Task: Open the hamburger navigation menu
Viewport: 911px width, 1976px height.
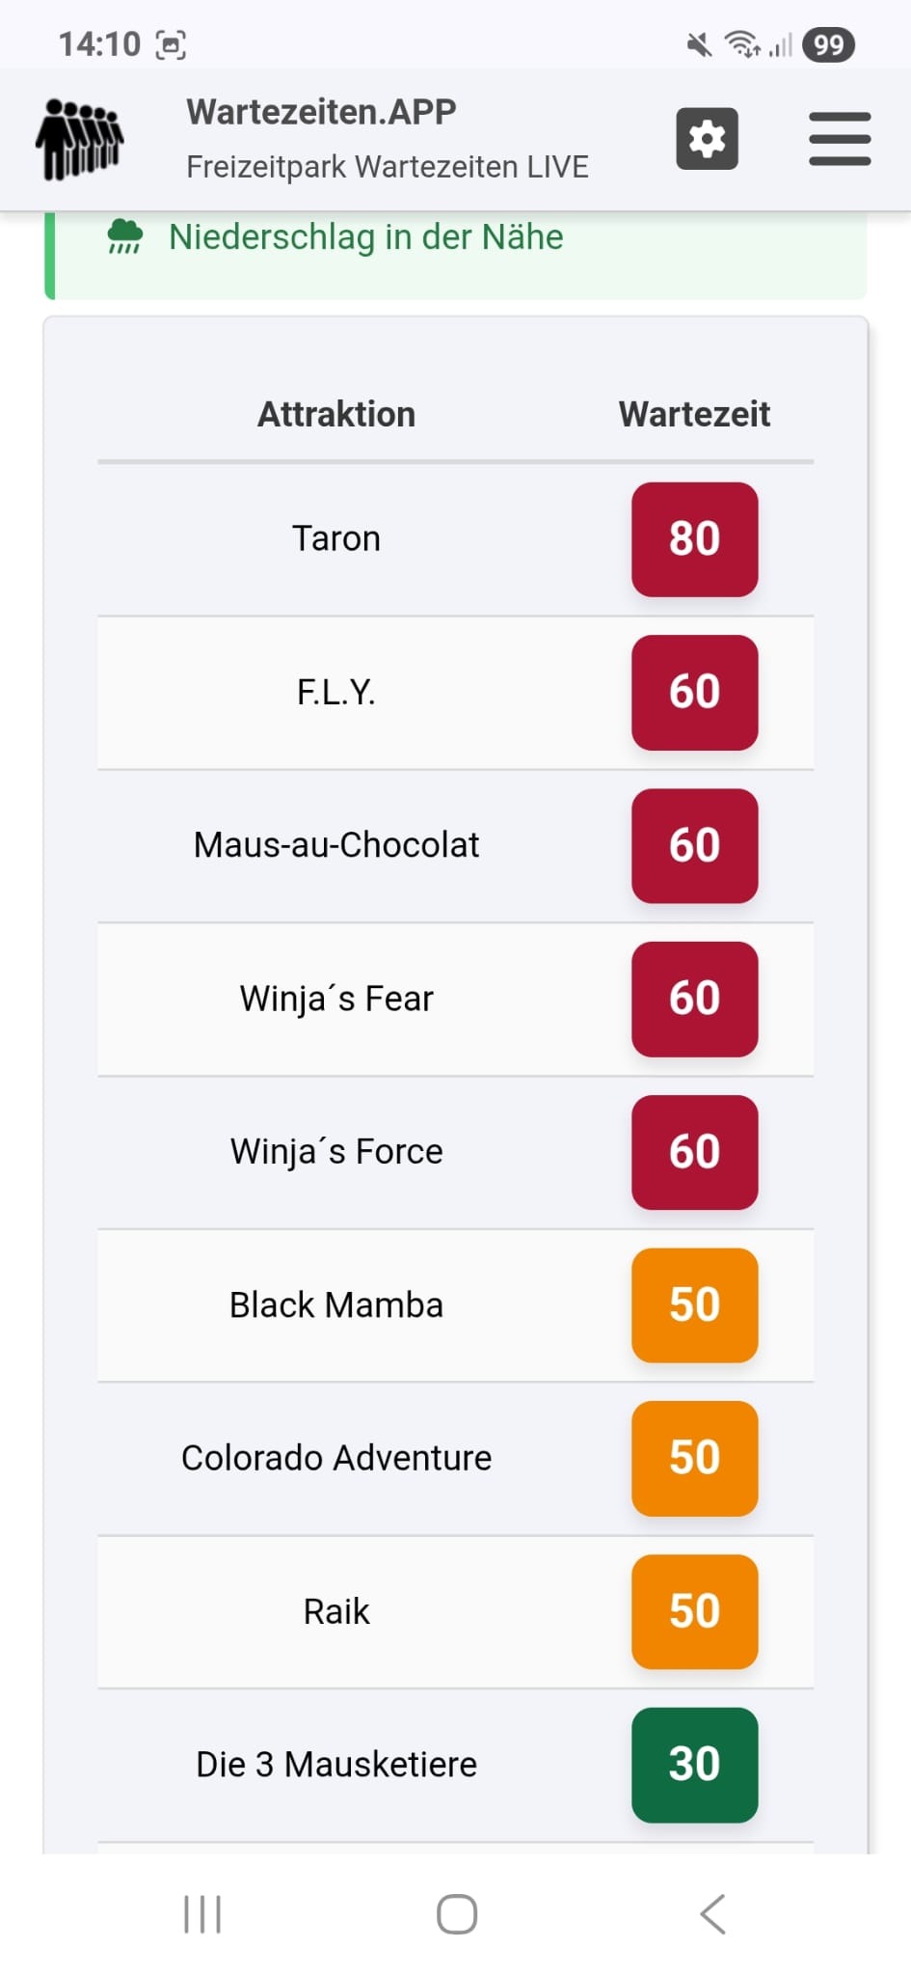Action: (840, 139)
